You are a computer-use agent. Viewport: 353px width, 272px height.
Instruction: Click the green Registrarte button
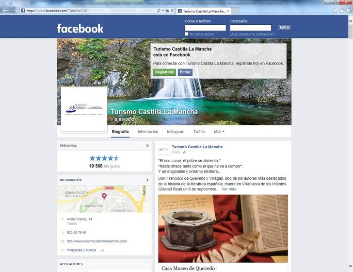164,72
